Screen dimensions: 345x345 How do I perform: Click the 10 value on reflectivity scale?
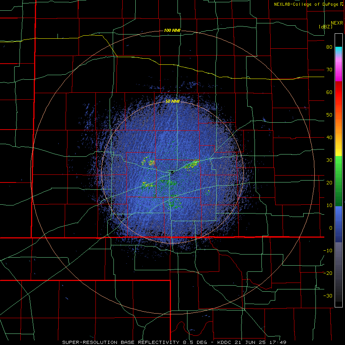point(329,205)
